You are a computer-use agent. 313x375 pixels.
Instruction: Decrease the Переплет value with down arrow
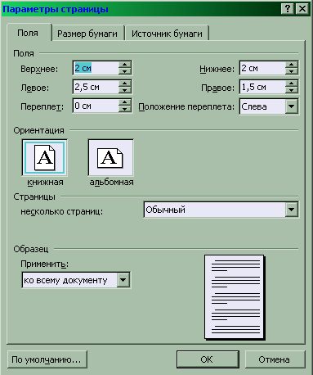pyautogui.click(x=125, y=109)
